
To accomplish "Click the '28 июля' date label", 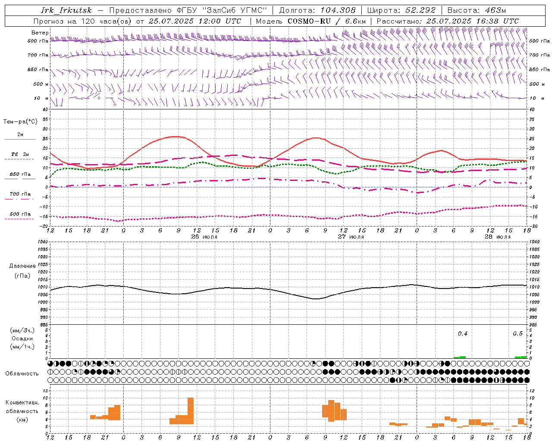I will click(x=498, y=237).
